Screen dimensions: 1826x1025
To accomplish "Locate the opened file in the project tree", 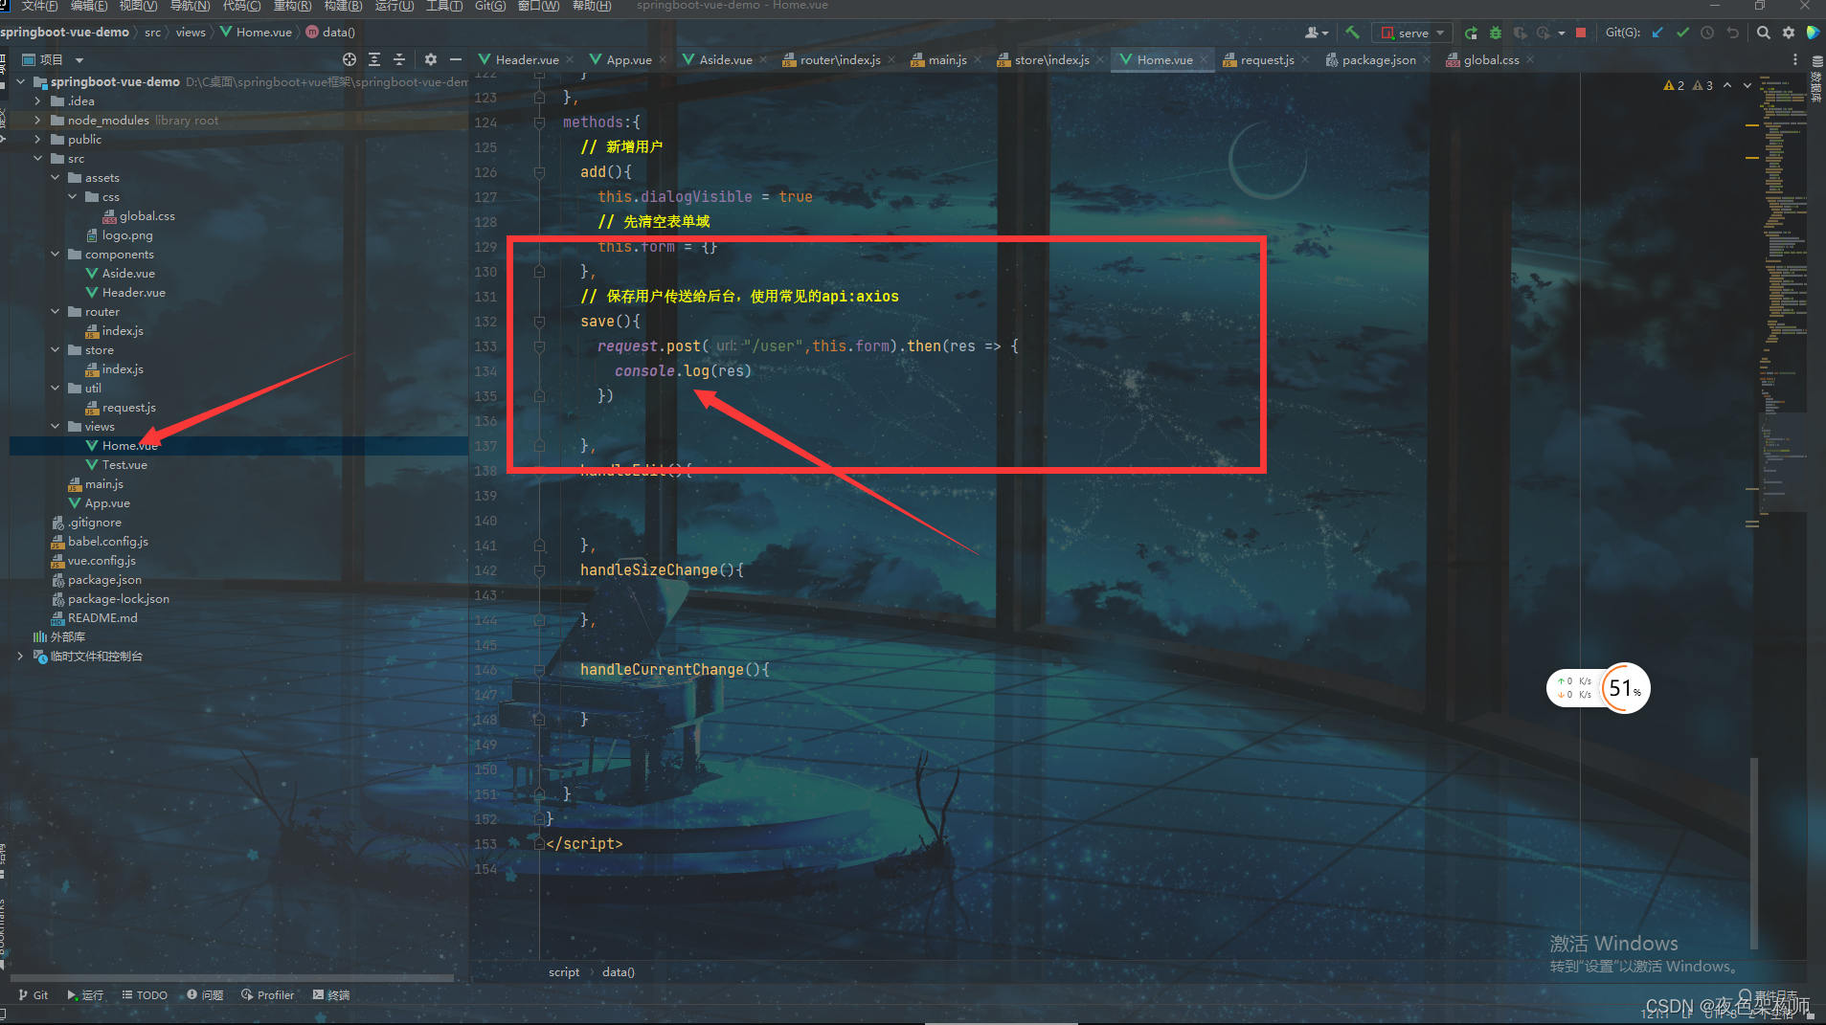I will coord(349,59).
